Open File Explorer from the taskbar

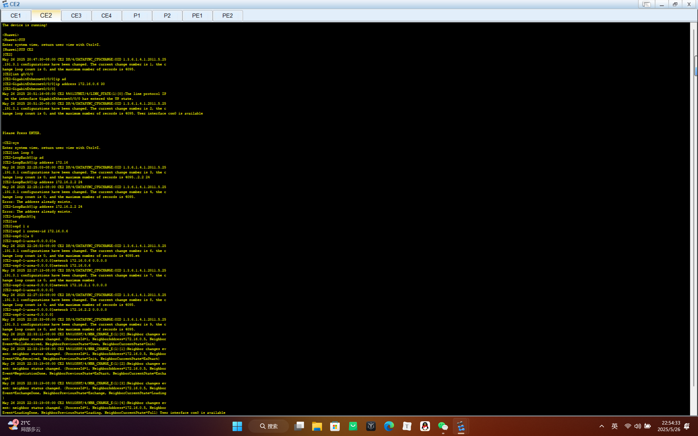tap(317, 426)
